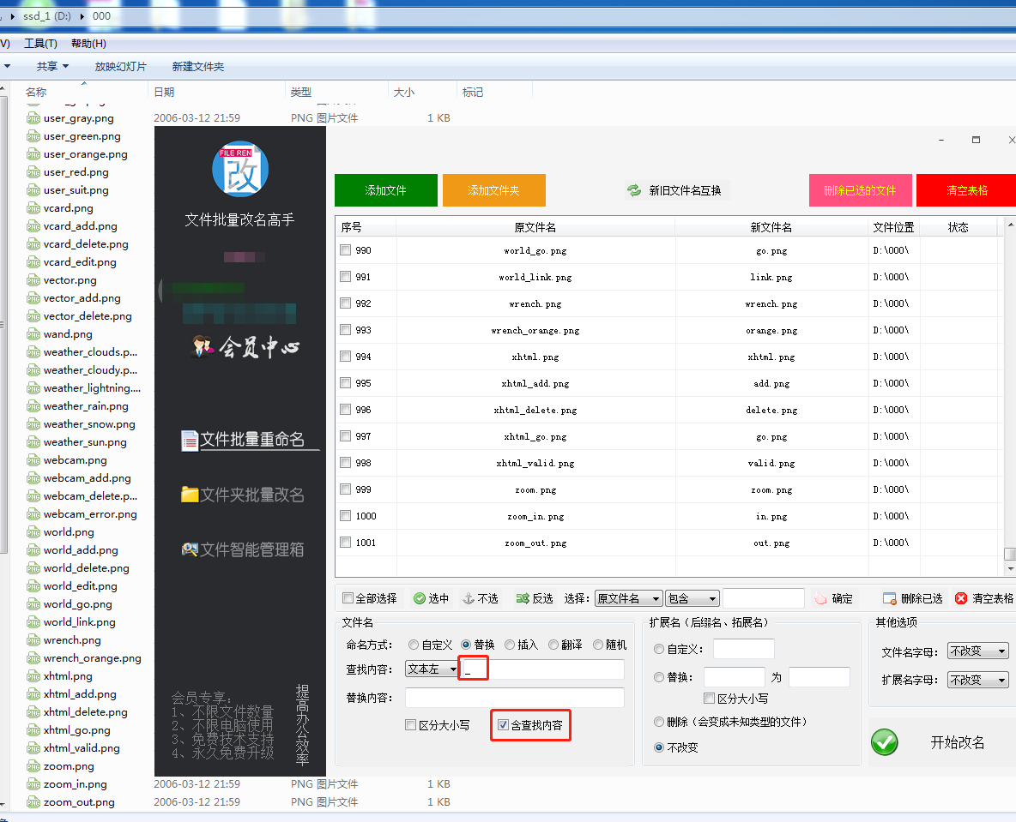This screenshot has width=1016, height=822.
Task: Click the wand.png file icon in Explorer
Action: [x=33, y=334]
